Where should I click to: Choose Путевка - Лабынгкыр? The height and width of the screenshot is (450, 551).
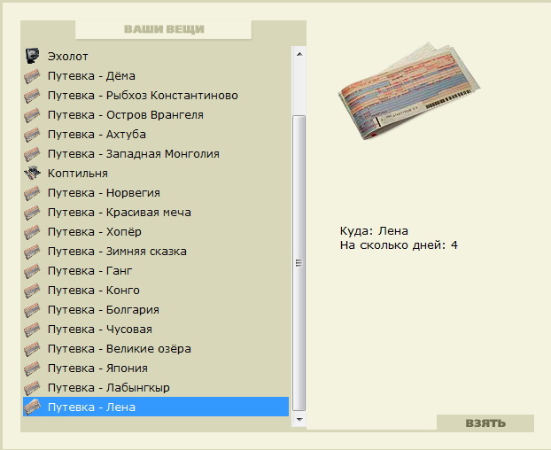point(156,388)
